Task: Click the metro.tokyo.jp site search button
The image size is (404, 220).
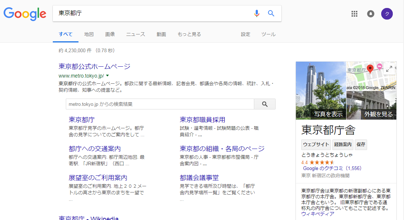Action: [x=265, y=104]
